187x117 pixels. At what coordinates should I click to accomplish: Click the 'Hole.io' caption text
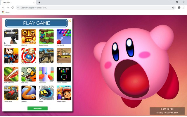click(x=41, y=101)
